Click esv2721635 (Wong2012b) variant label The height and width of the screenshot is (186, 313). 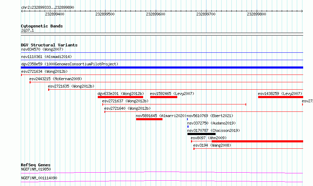coord(71,86)
